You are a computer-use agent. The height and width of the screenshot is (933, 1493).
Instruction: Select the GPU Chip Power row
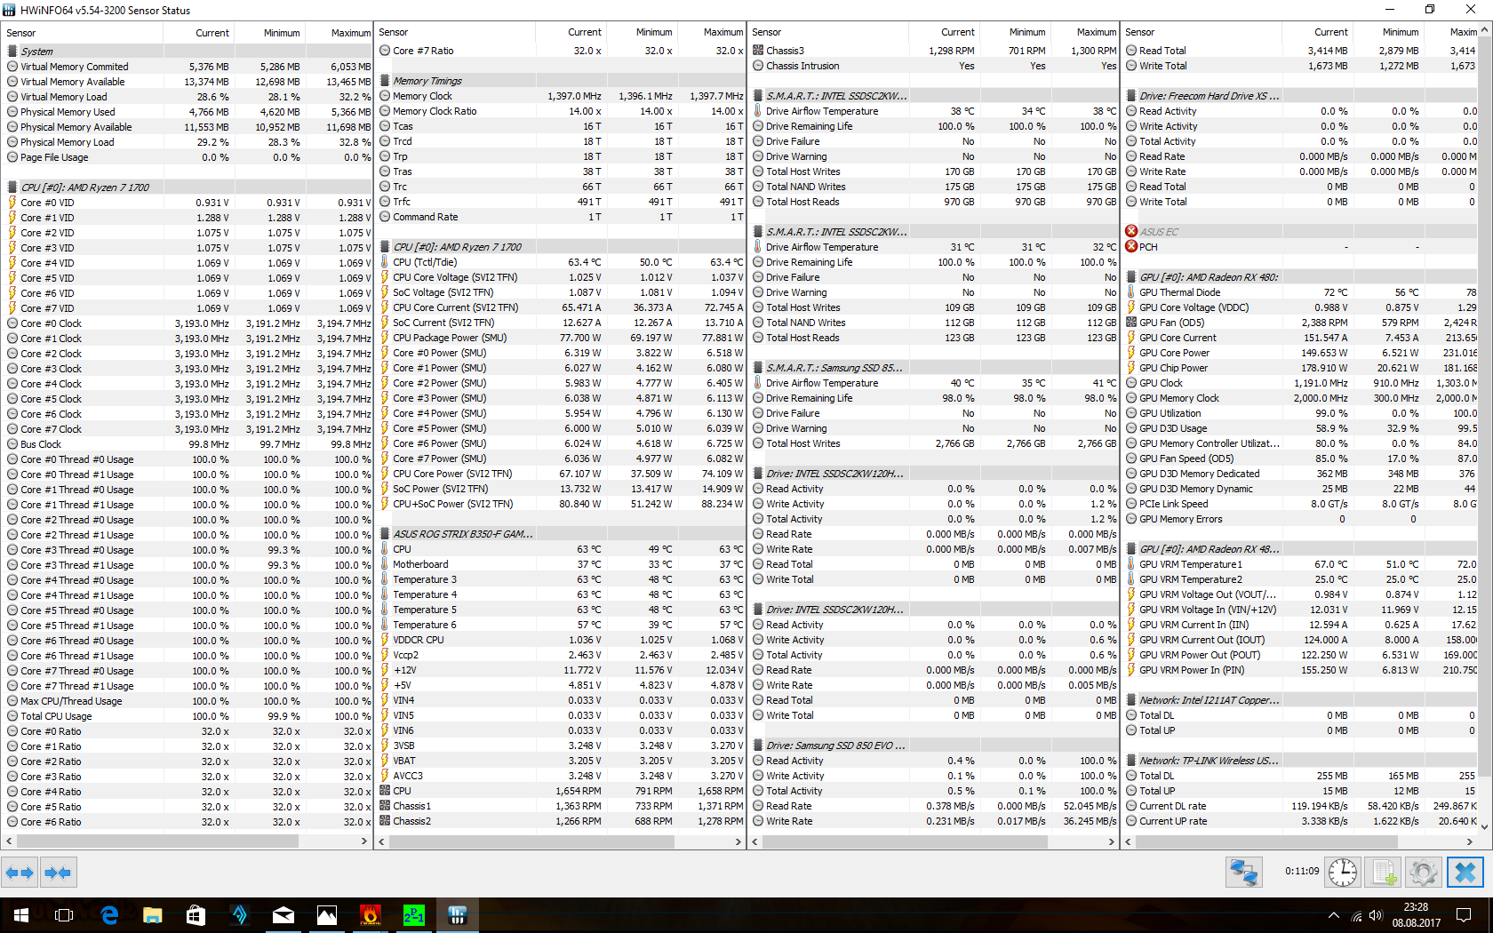[x=1300, y=368]
